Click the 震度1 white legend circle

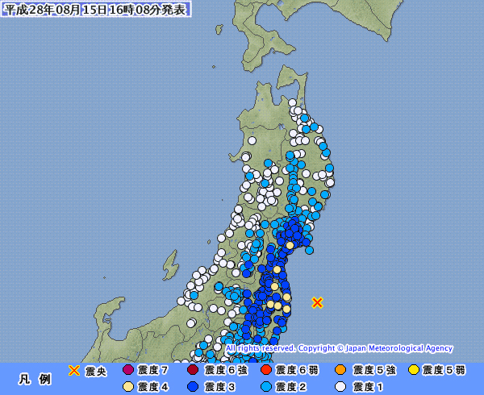click(x=340, y=387)
